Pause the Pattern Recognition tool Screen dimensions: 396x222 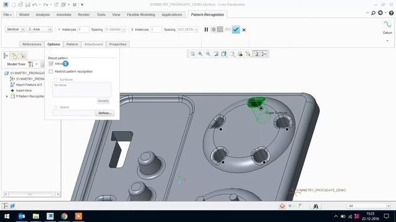tap(206, 30)
